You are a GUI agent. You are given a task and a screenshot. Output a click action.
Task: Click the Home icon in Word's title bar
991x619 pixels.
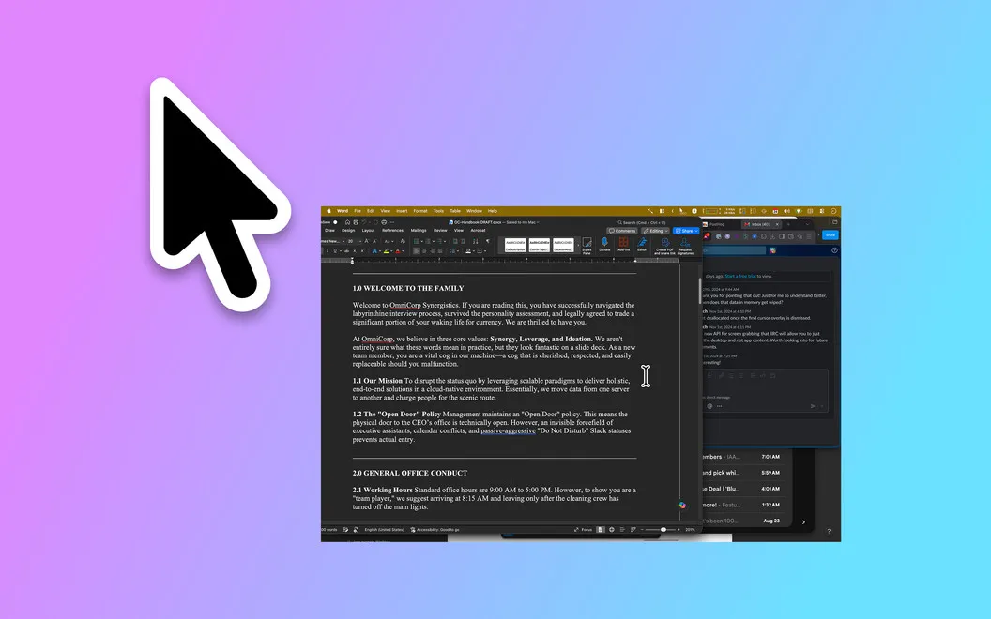tap(347, 222)
